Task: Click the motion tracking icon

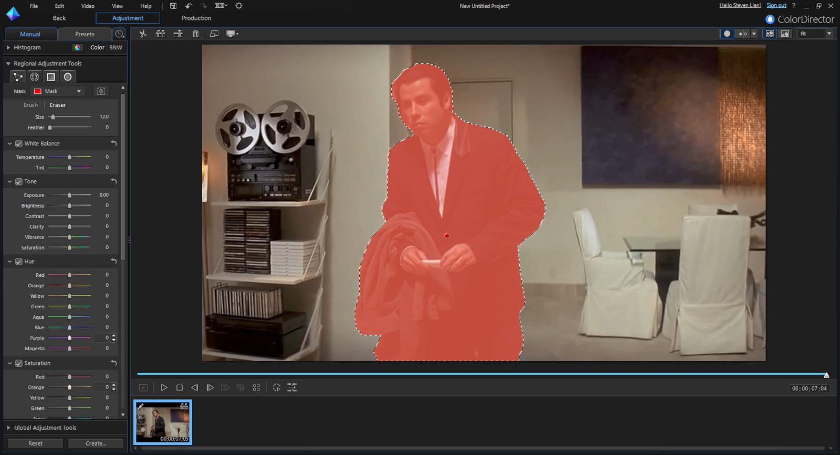Action: coord(277,387)
